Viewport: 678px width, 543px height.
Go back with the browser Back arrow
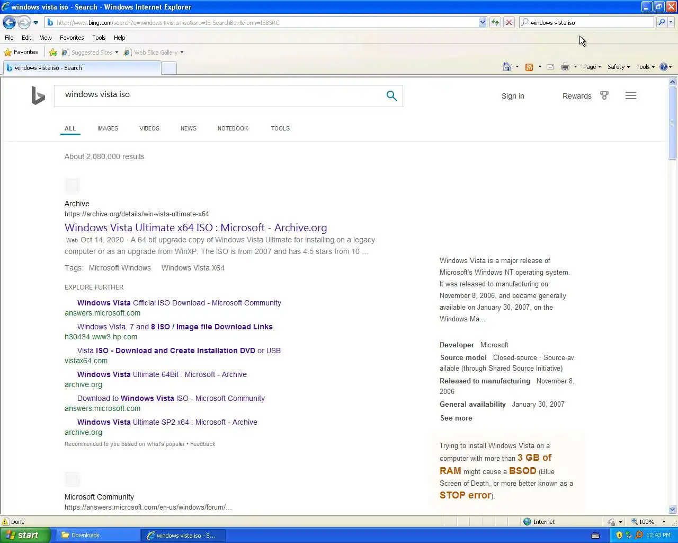click(9, 22)
